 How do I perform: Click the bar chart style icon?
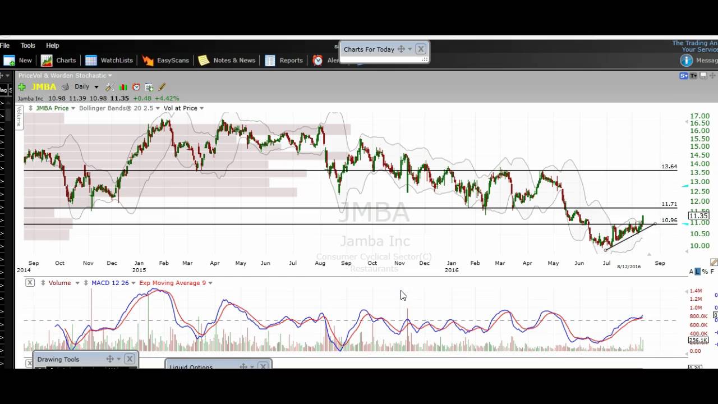(x=123, y=87)
